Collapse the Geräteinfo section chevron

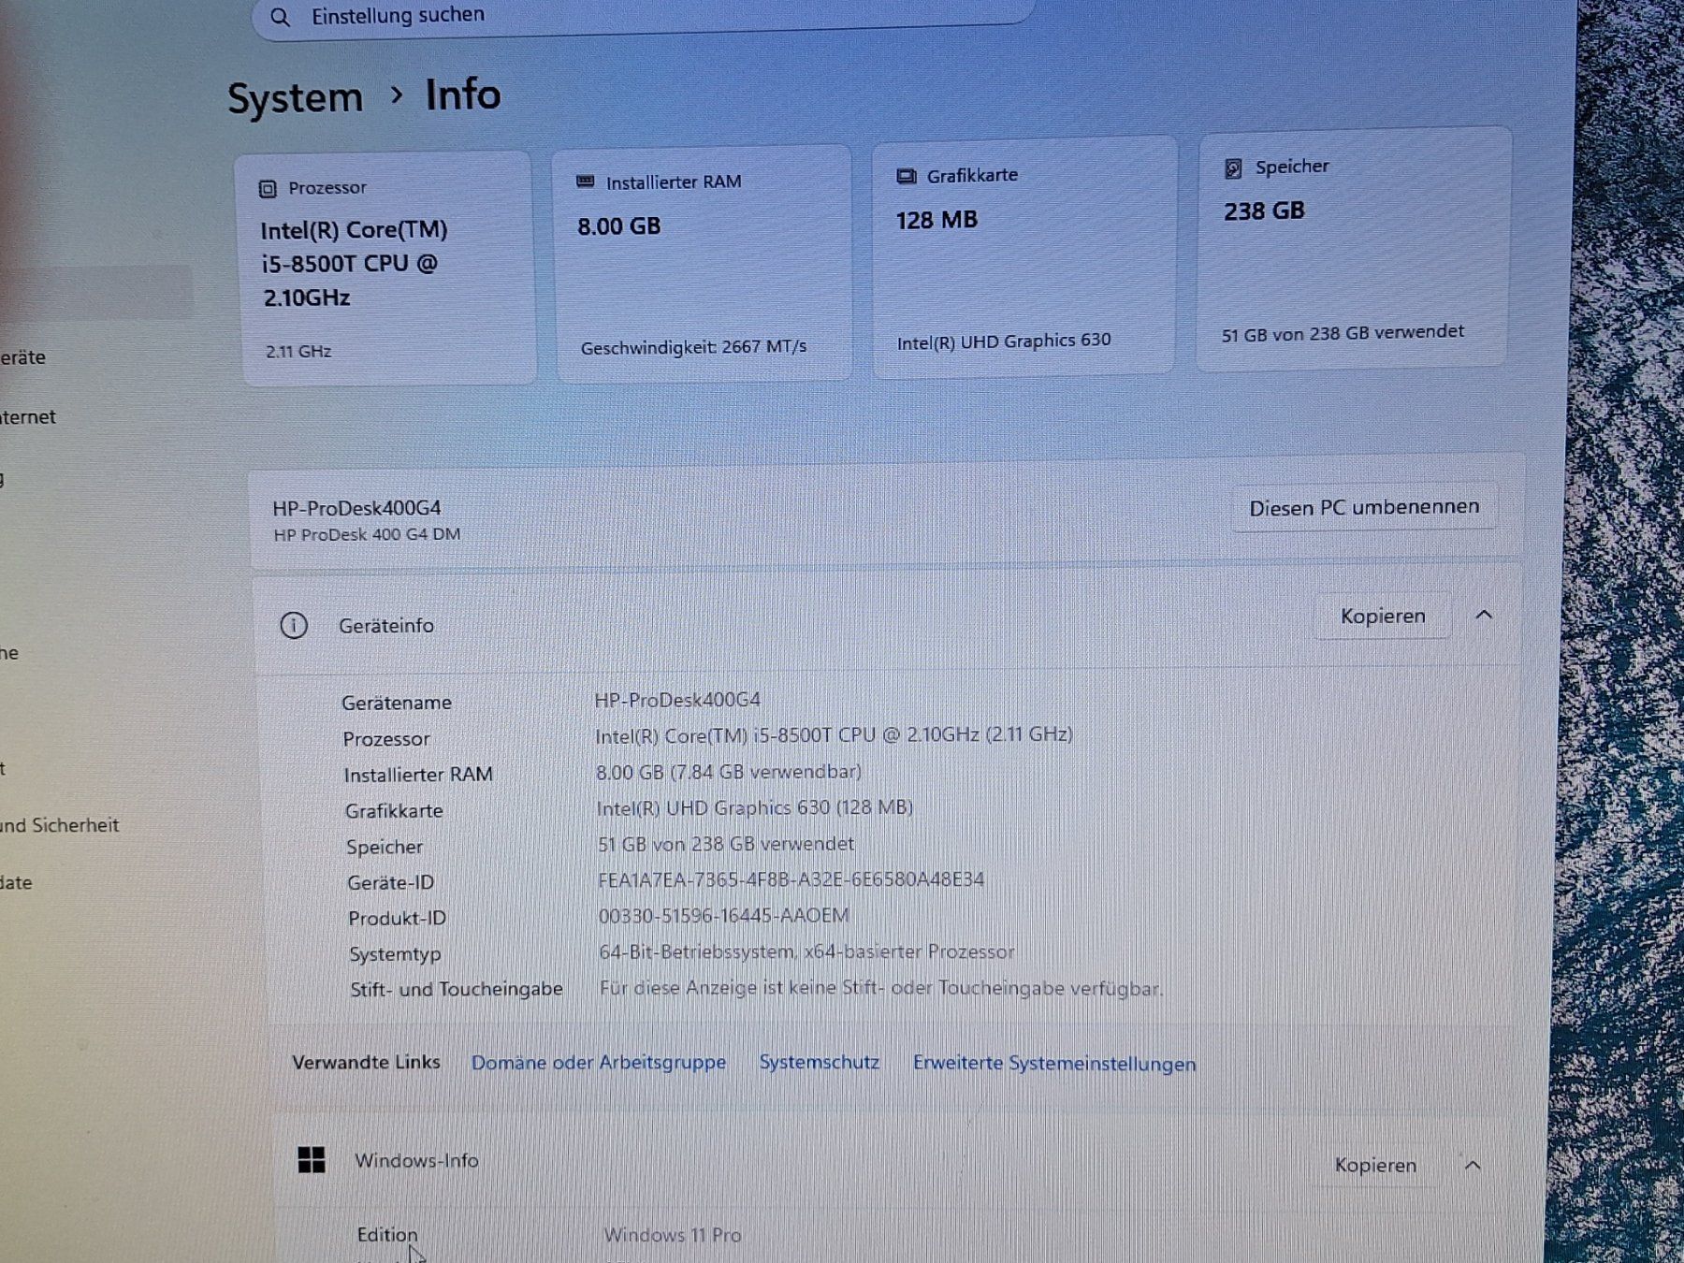pos(1484,615)
